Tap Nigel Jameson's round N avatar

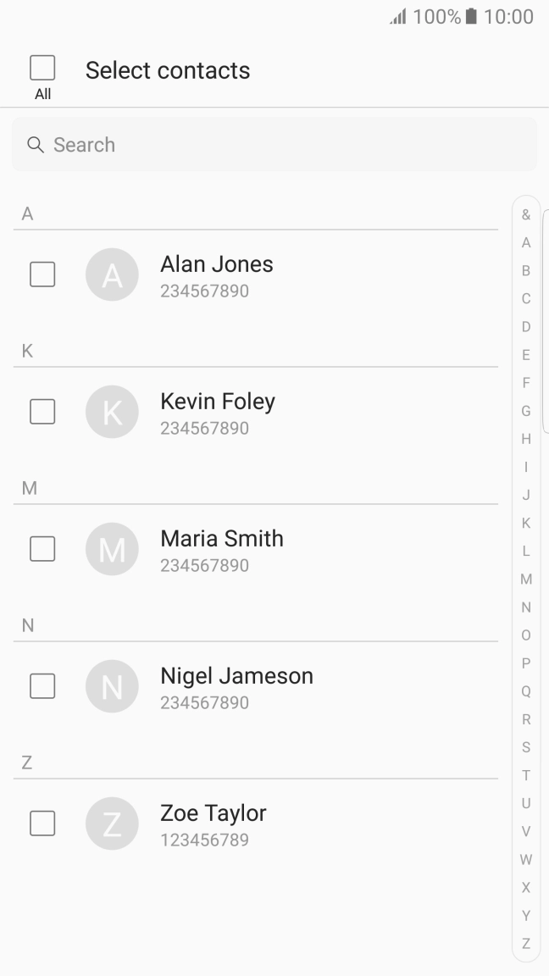coord(112,686)
